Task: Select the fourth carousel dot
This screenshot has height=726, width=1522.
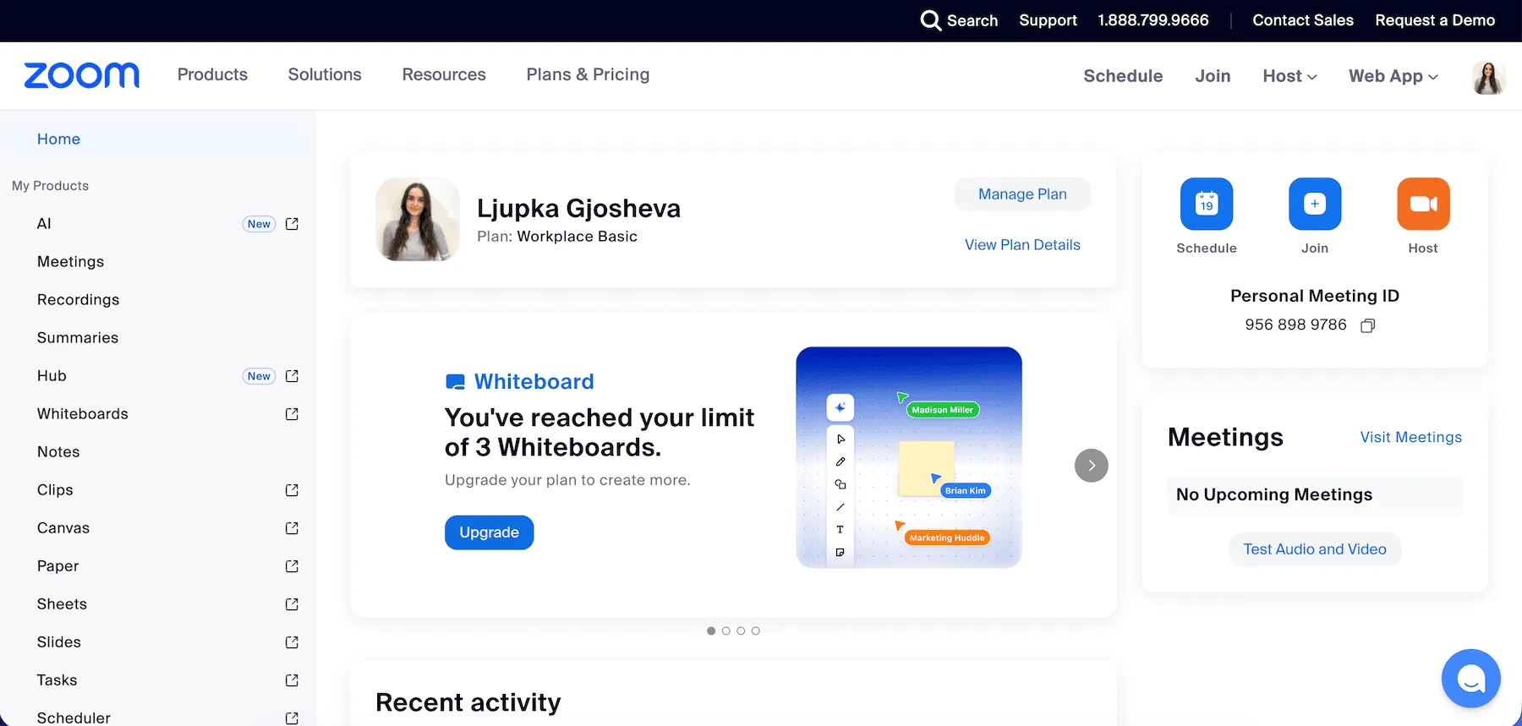Action: pyautogui.click(x=755, y=630)
